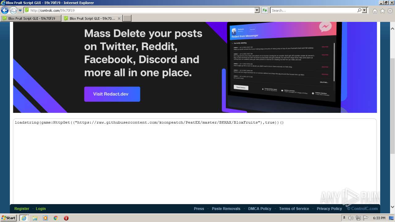395x222 pixels.
Task: Switch to first Blox Fruit Script GUI tab
Action: (x=31, y=18)
